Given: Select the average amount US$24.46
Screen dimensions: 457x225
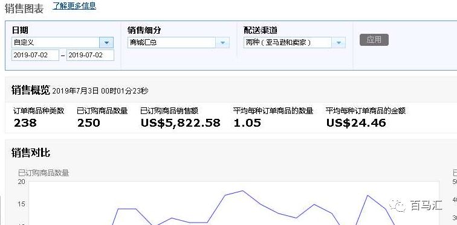Looking at the screenshot, I should coord(356,123).
